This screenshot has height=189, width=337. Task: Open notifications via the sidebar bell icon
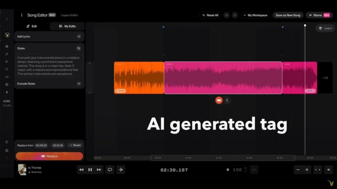(7, 92)
